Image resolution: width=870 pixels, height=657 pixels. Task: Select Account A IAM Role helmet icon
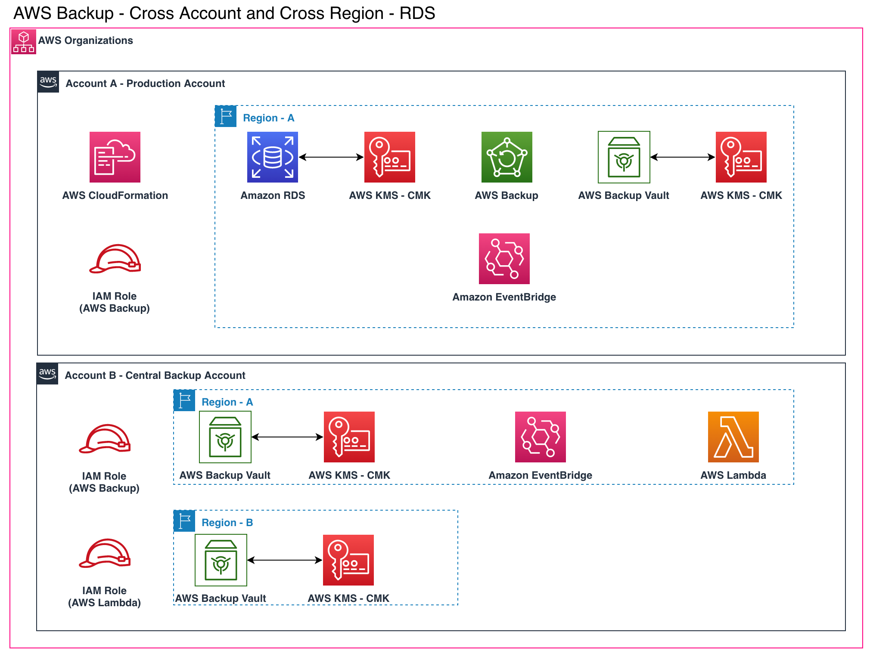(x=115, y=259)
